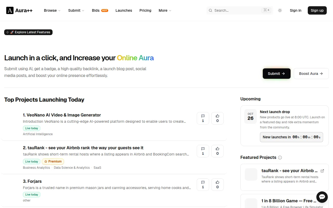
Task: Click the Live today badge on VeoNano
Action: 31,128
